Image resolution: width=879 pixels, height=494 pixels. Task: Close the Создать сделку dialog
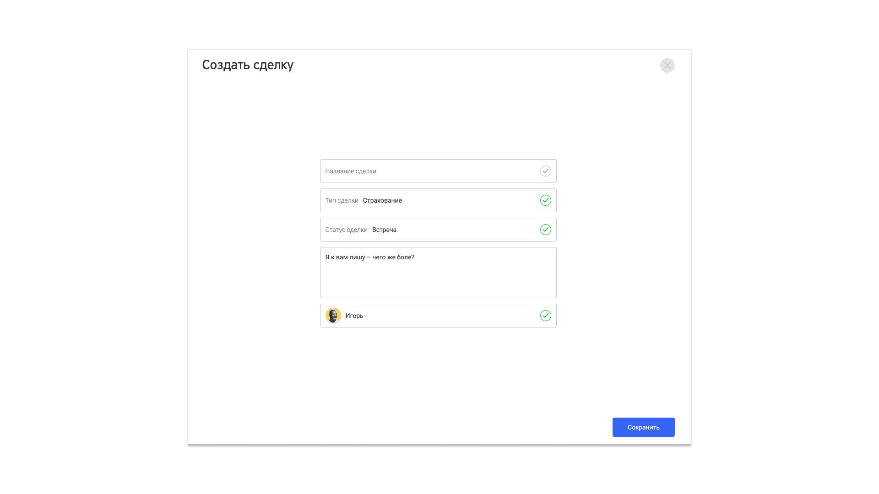667,65
